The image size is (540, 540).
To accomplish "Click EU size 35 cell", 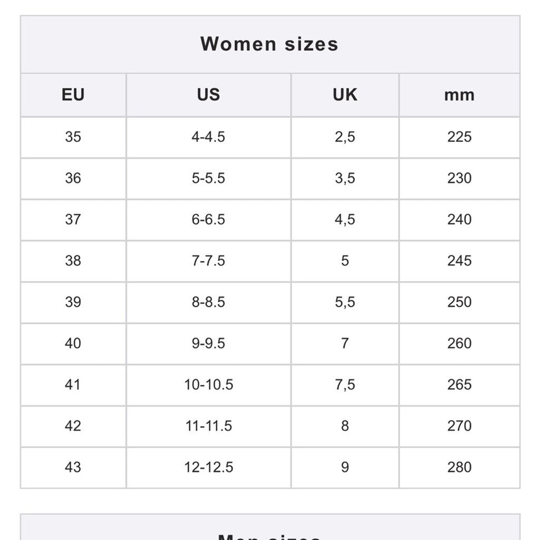I will tap(73, 137).
